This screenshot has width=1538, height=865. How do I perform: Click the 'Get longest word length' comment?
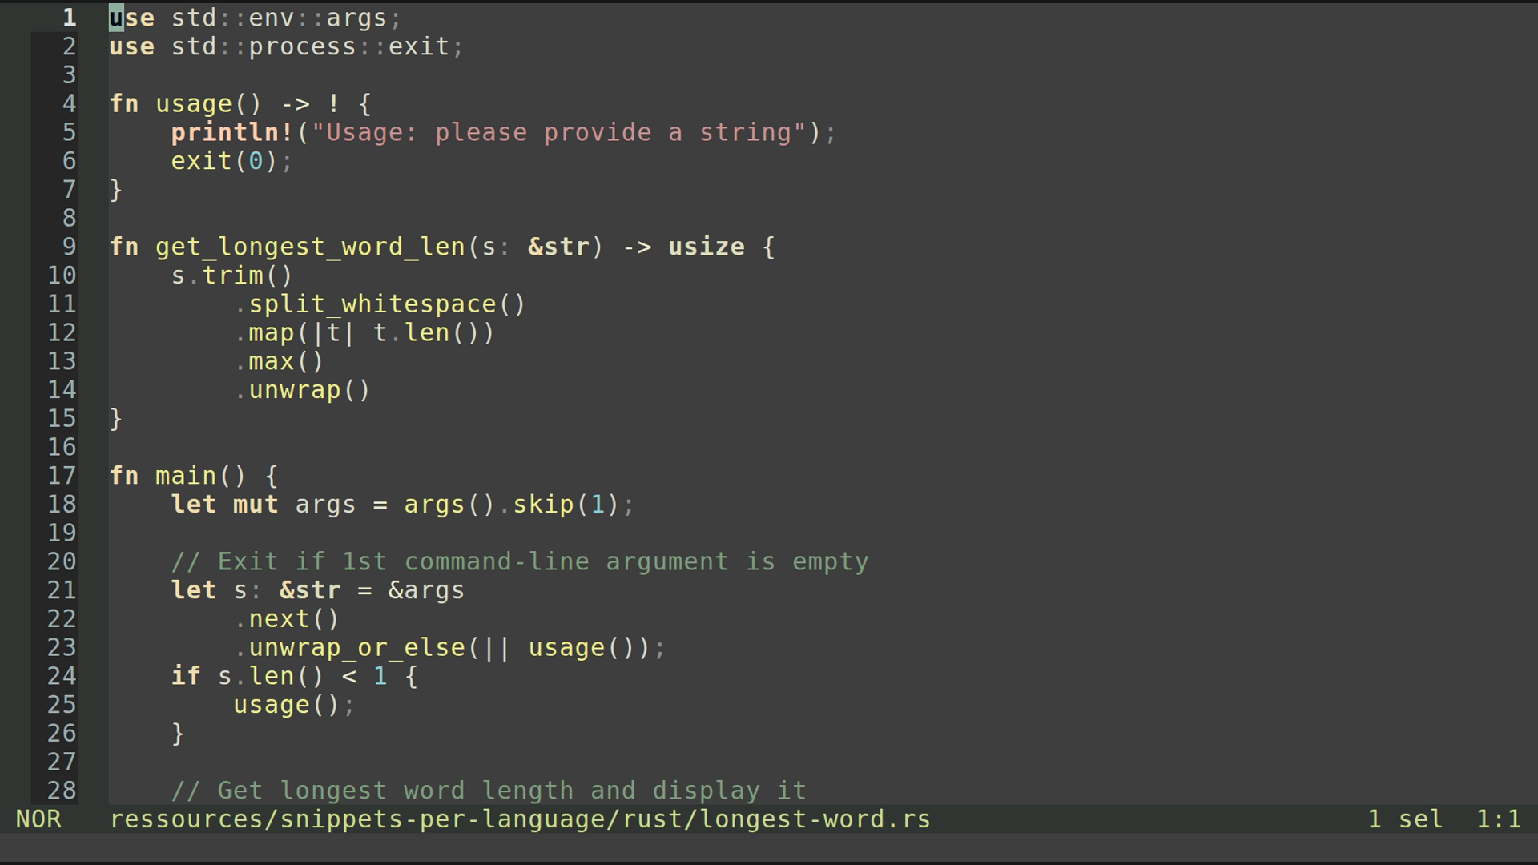[489, 791]
